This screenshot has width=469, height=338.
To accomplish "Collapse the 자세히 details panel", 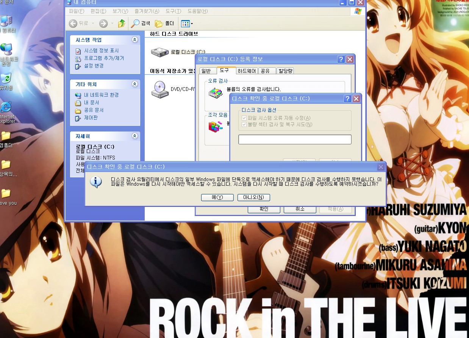I will pyautogui.click(x=134, y=136).
